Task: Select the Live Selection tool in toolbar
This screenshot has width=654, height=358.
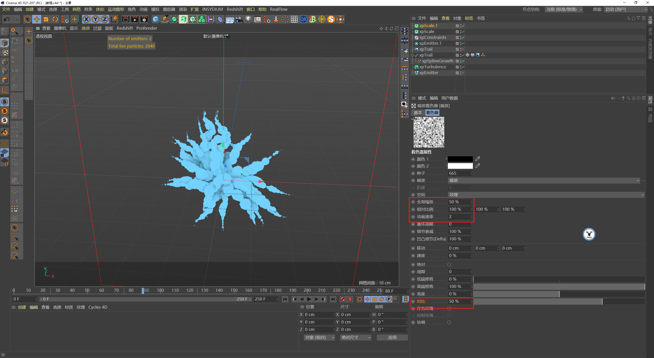Action: click(x=27, y=19)
